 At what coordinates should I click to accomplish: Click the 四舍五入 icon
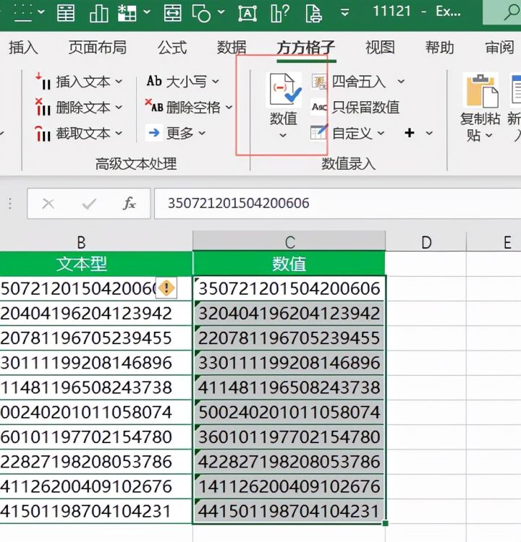point(319,82)
